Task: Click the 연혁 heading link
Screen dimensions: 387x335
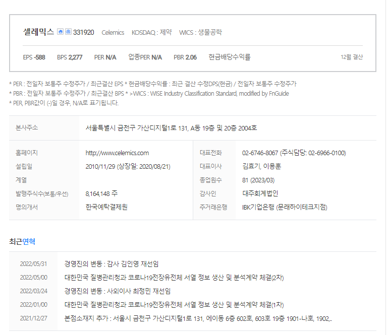Action: [29, 242]
